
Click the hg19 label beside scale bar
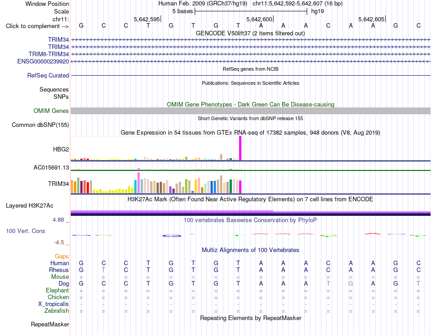pyautogui.click(x=318, y=11)
